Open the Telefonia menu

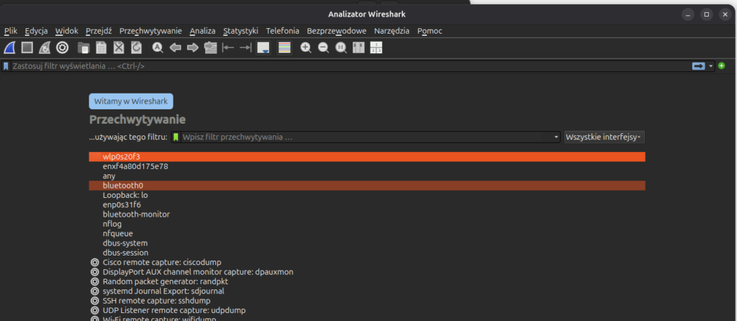[x=282, y=31]
